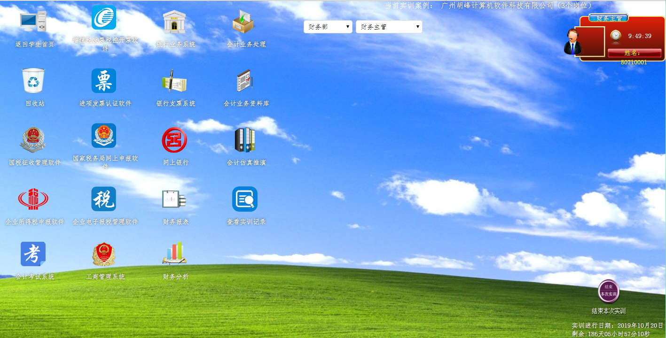Open 返回学生首页 computer icon

34,22
